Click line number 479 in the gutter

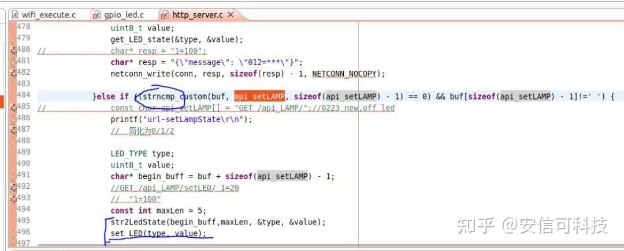24,38
